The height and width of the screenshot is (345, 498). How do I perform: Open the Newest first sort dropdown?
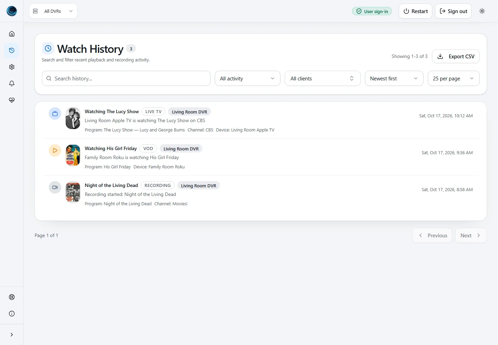click(394, 78)
